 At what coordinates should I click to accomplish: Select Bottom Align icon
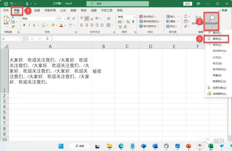[92, 19]
